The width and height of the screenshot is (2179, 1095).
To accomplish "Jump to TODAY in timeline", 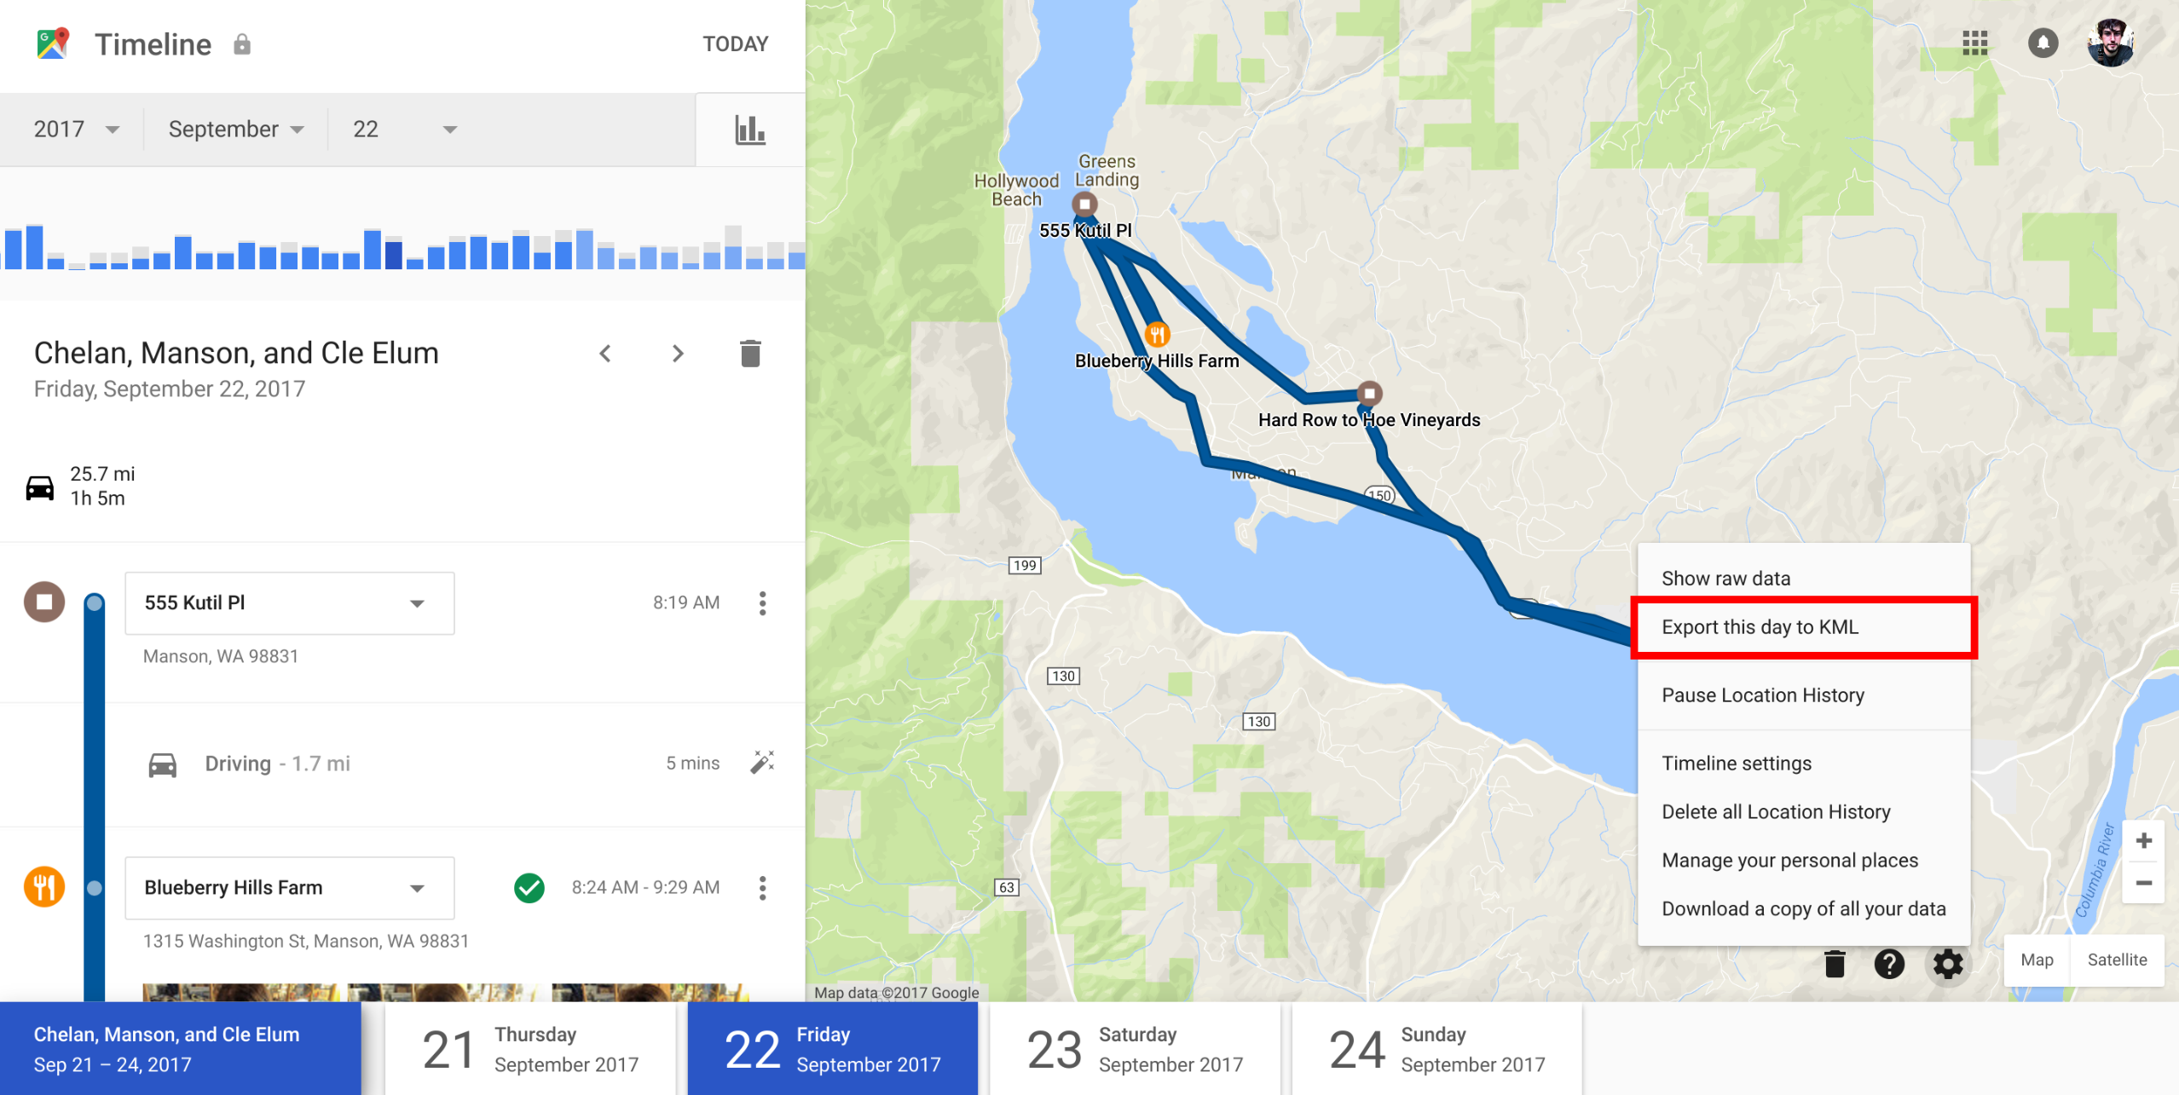I will click(x=735, y=44).
